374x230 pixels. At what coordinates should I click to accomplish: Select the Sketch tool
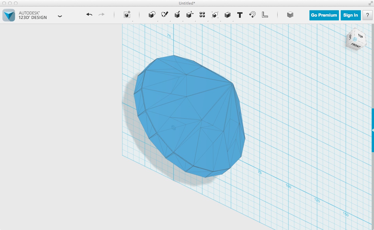tap(165, 15)
